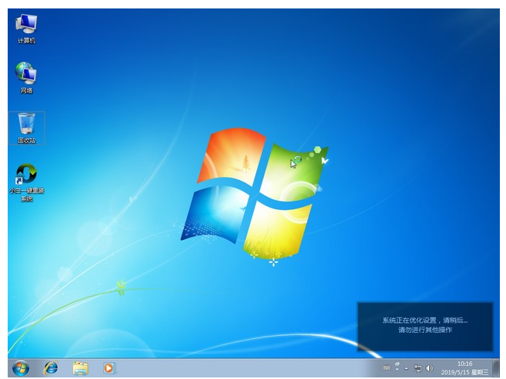Open the language bar help icon
The width and height of the screenshot is (506, 379).
[x=398, y=364]
